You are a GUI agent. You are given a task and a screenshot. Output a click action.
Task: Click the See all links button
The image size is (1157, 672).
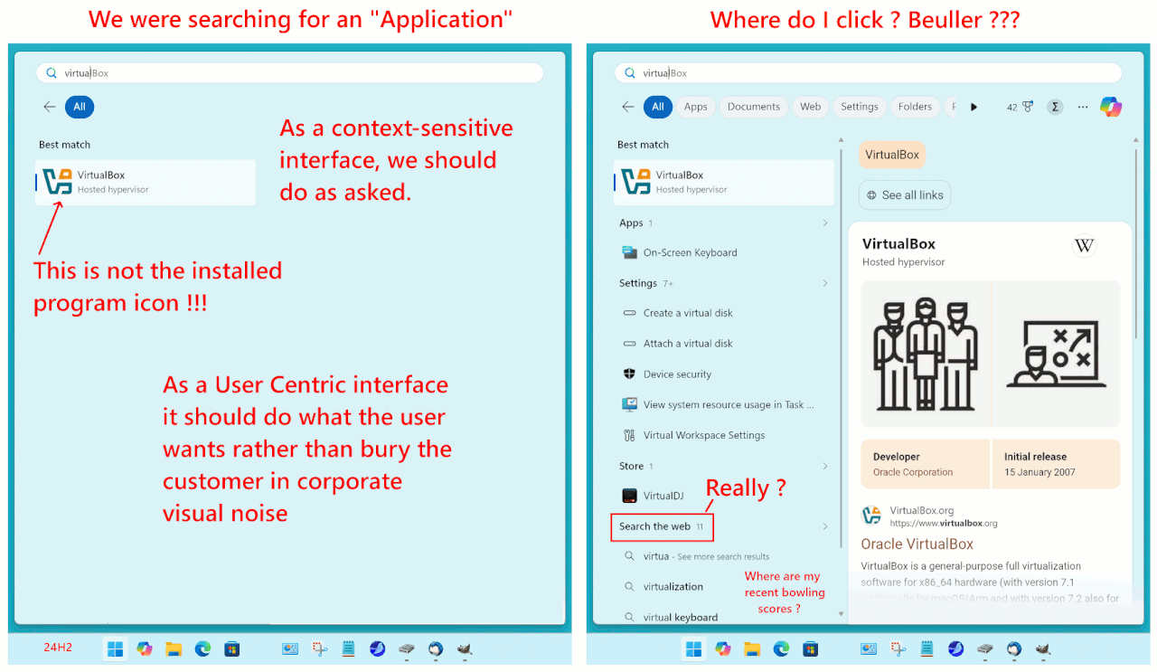pos(904,194)
